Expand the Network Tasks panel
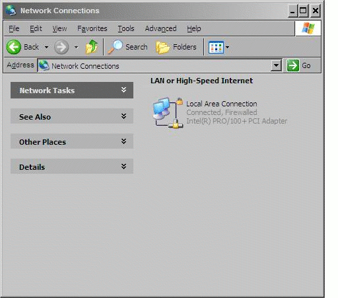The height and width of the screenshot is (298, 338). 123,90
